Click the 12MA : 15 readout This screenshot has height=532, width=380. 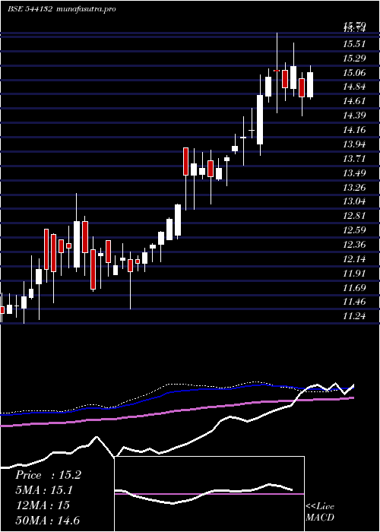pyautogui.click(x=43, y=505)
